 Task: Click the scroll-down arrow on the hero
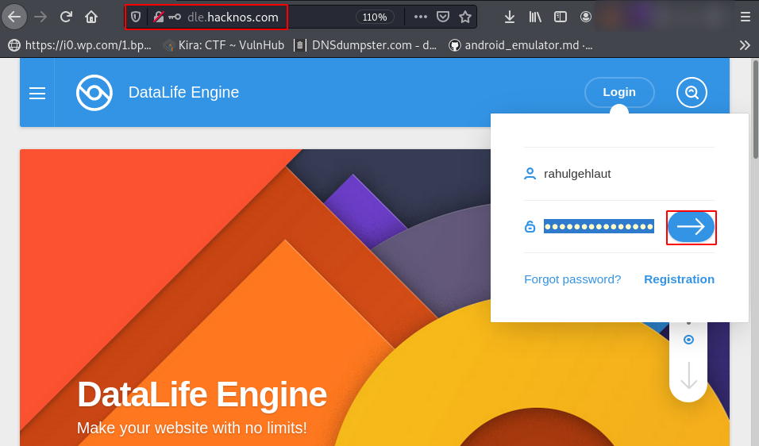688,376
